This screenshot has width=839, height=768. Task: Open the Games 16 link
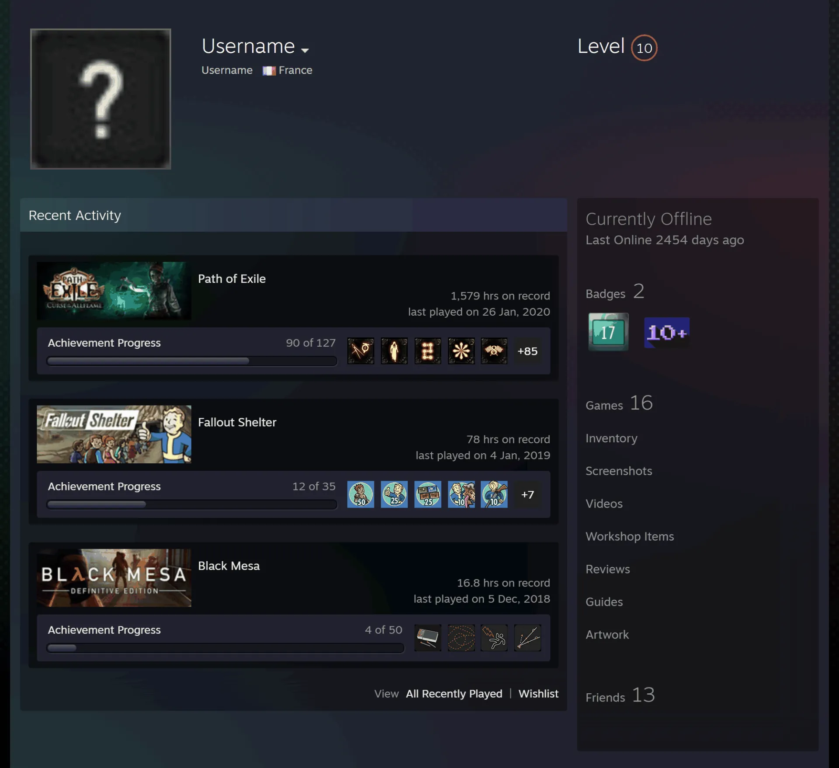click(x=619, y=403)
